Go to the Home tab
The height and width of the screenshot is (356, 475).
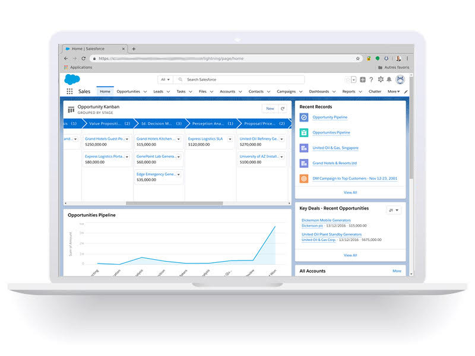coord(105,91)
